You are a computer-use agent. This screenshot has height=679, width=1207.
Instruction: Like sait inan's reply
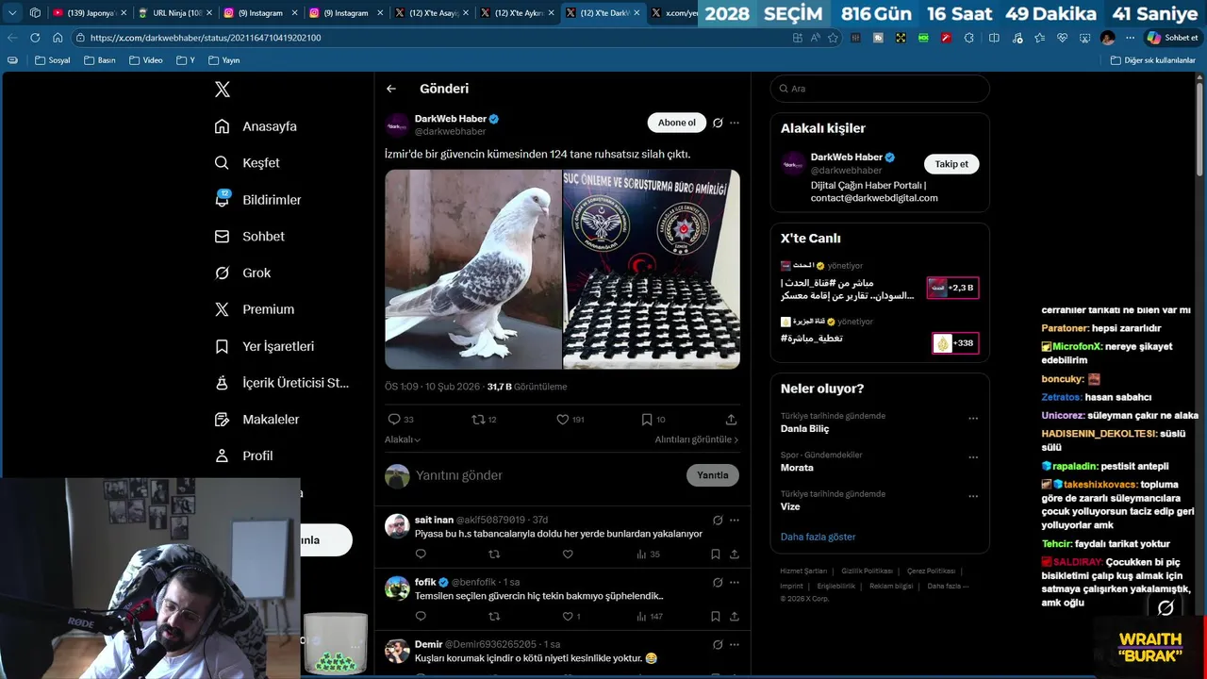tap(568, 555)
